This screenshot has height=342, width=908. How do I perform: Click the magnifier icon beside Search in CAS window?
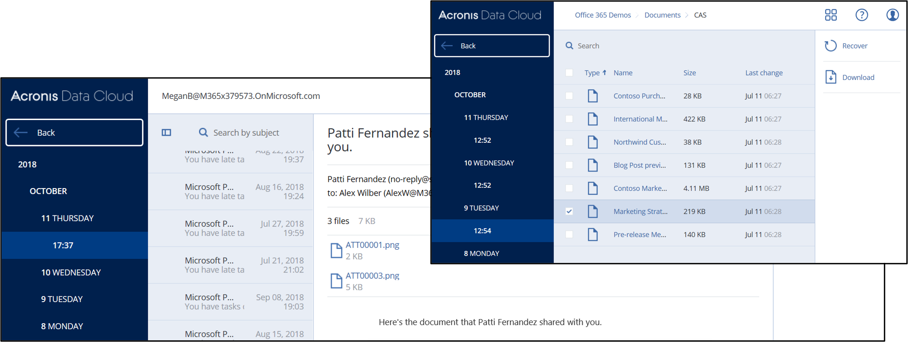[569, 46]
